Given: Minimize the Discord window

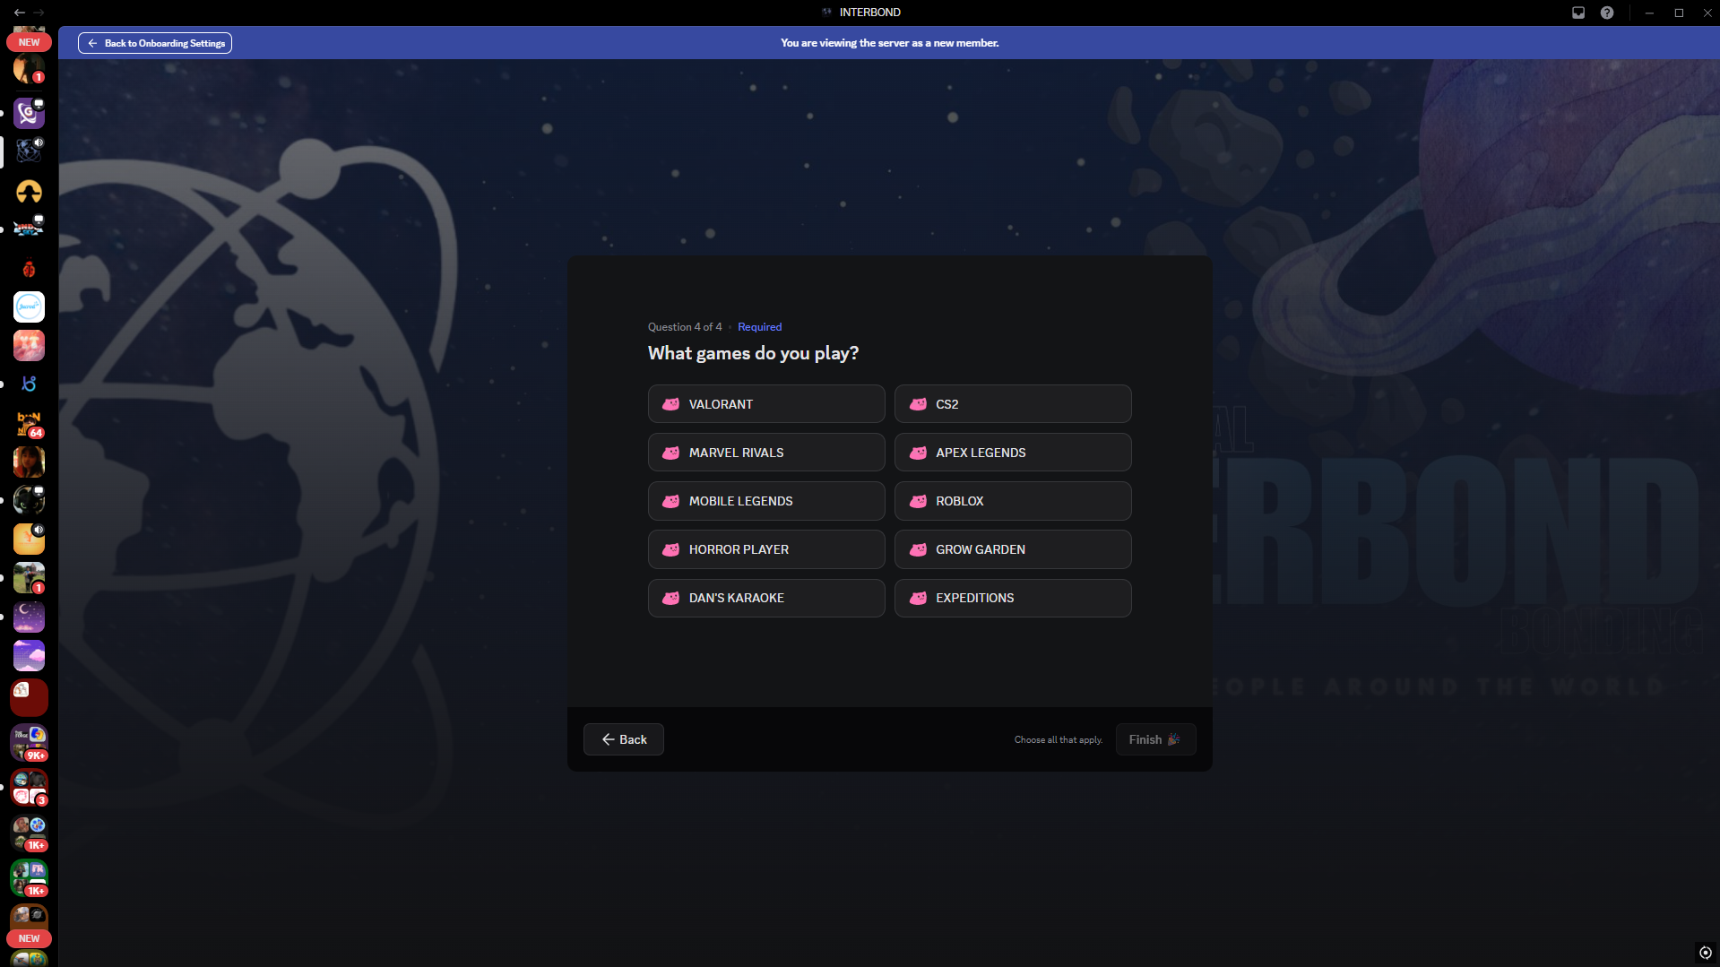Looking at the screenshot, I should pyautogui.click(x=1649, y=13).
